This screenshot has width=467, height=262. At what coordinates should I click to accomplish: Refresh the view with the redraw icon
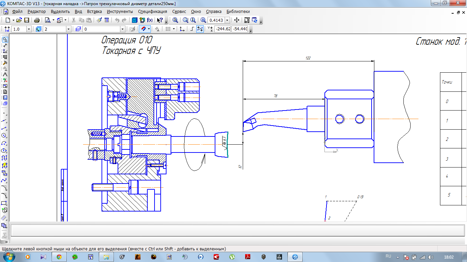[x=255, y=20]
